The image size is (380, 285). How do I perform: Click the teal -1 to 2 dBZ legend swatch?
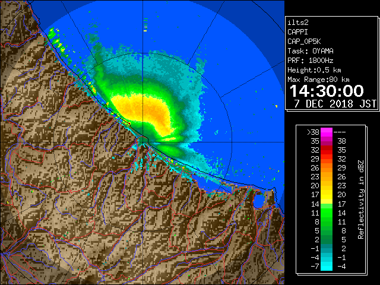coord(327,248)
